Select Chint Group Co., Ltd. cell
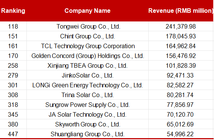Image resolution: width=214 pixels, height=140 pixels. click(x=88, y=36)
